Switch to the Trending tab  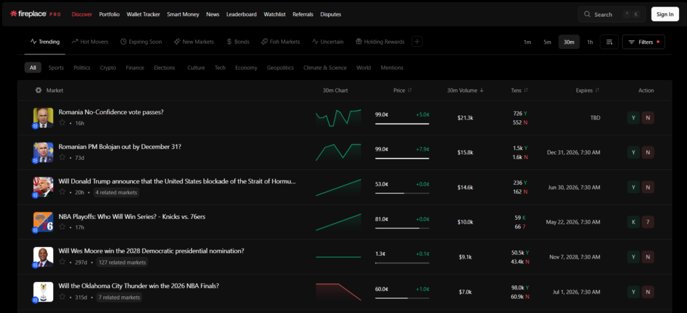coord(45,42)
